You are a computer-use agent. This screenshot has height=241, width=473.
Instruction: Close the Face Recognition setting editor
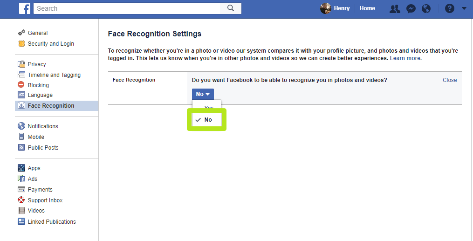pyautogui.click(x=450, y=80)
